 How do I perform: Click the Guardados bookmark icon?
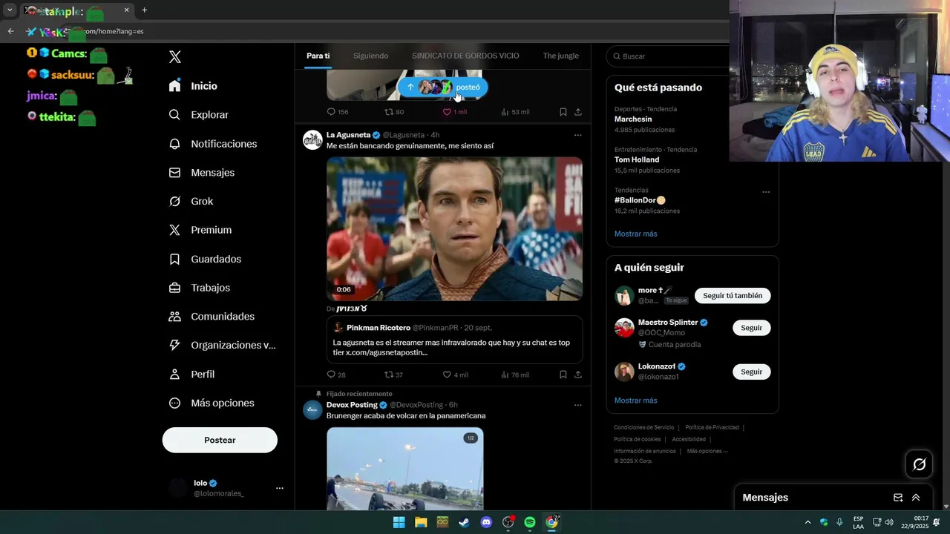click(x=174, y=259)
